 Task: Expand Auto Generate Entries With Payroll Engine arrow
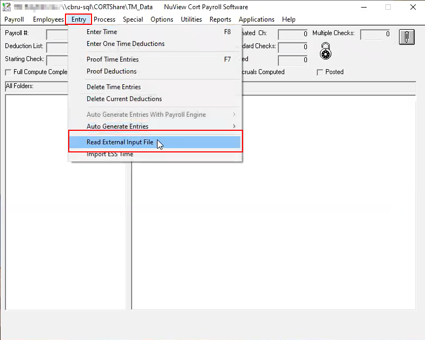click(x=234, y=114)
